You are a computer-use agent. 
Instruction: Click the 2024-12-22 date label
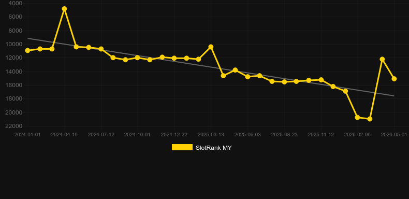174,135
